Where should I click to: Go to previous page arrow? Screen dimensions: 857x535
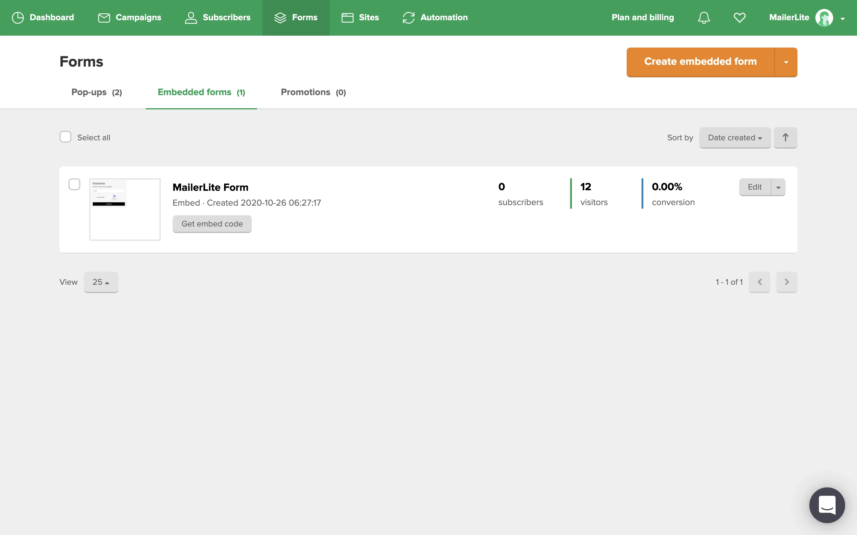click(759, 282)
